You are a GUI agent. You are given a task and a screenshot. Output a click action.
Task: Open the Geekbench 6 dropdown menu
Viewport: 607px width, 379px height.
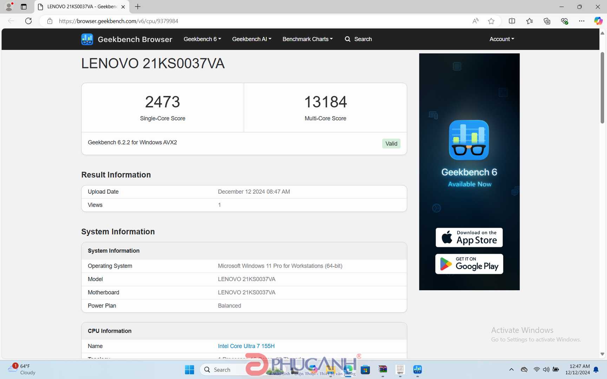click(202, 39)
